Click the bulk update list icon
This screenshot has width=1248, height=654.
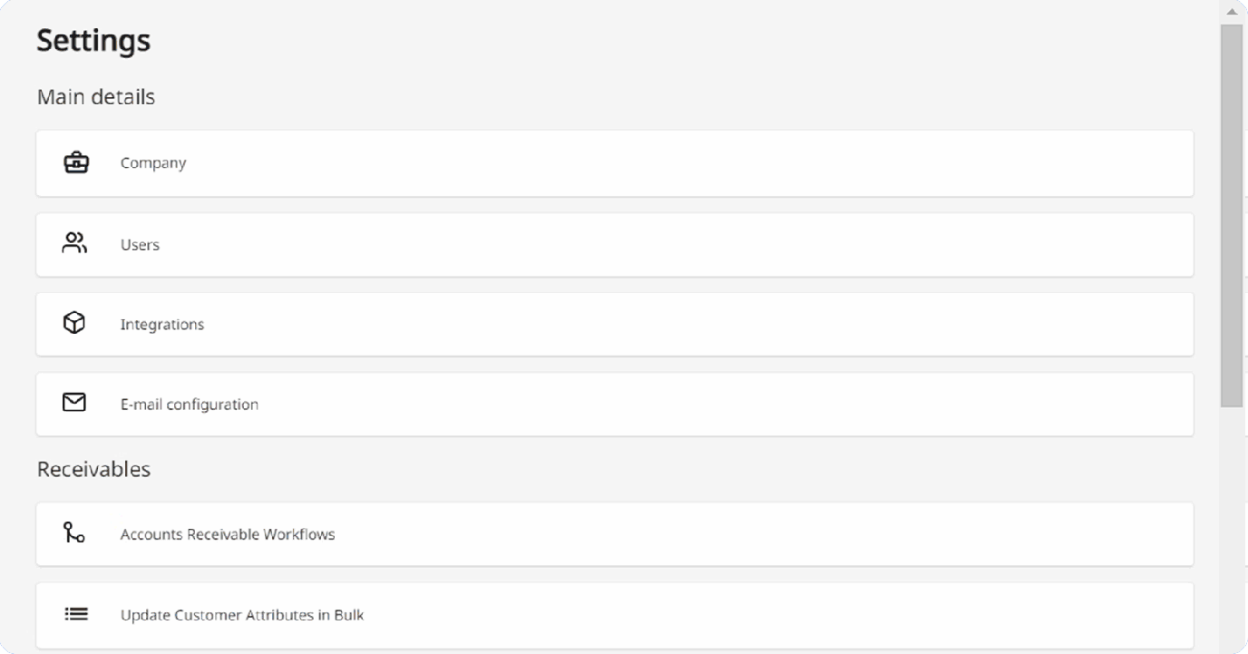[x=76, y=614]
